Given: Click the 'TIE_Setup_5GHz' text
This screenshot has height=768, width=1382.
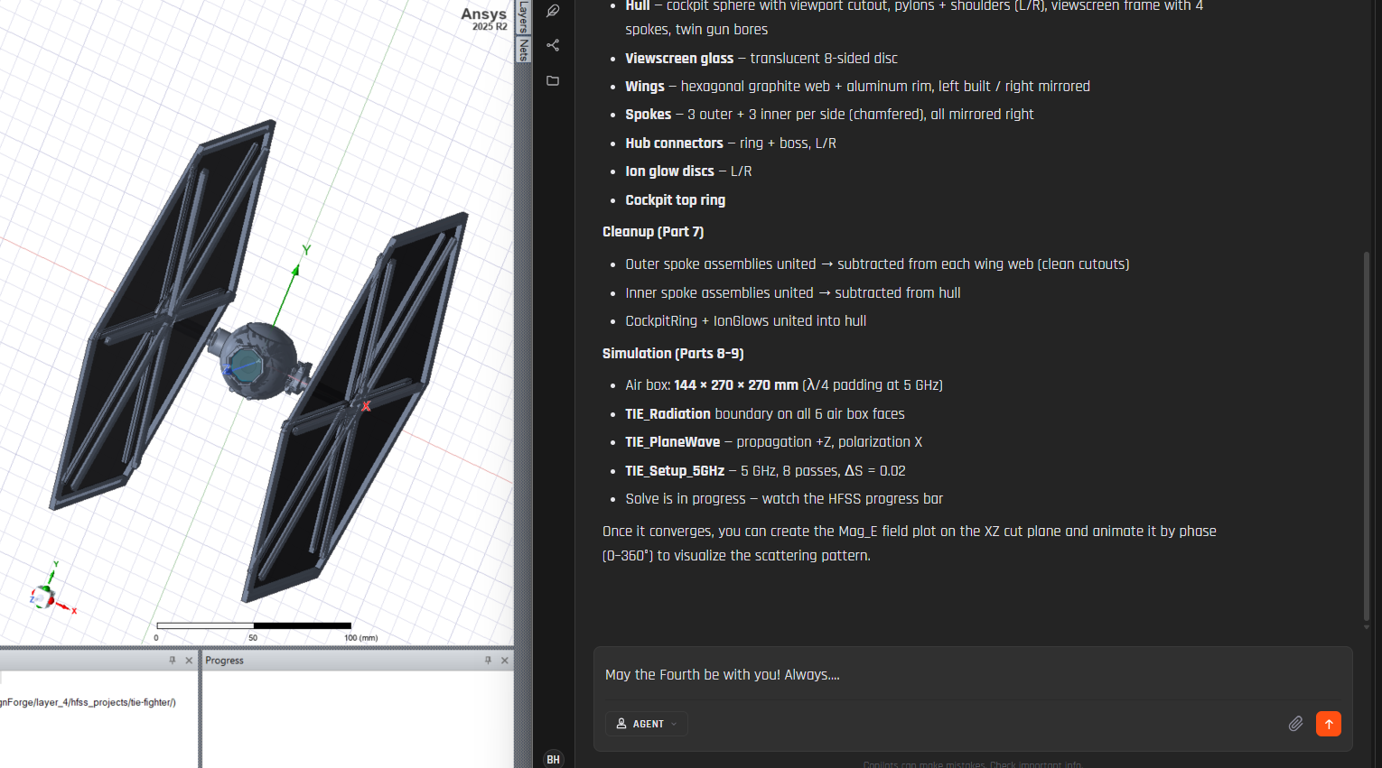Looking at the screenshot, I should [x=675, y=471].
